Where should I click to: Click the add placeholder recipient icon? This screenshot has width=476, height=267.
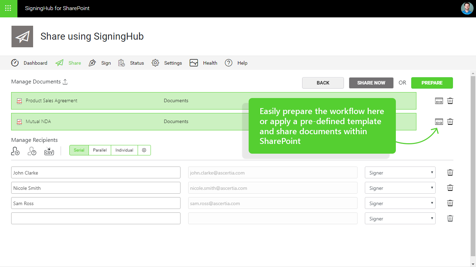click(32, 151)
